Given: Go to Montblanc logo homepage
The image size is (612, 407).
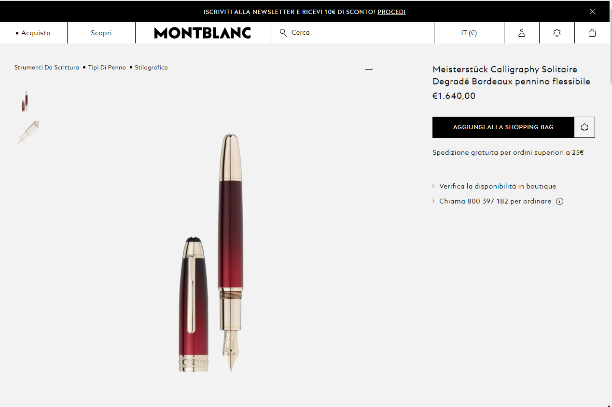Looking at the screenshot, I should (203, 33).
